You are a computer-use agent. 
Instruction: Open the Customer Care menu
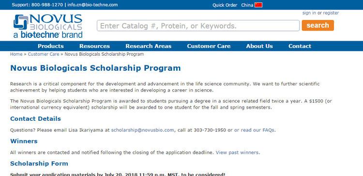(209, 46)
